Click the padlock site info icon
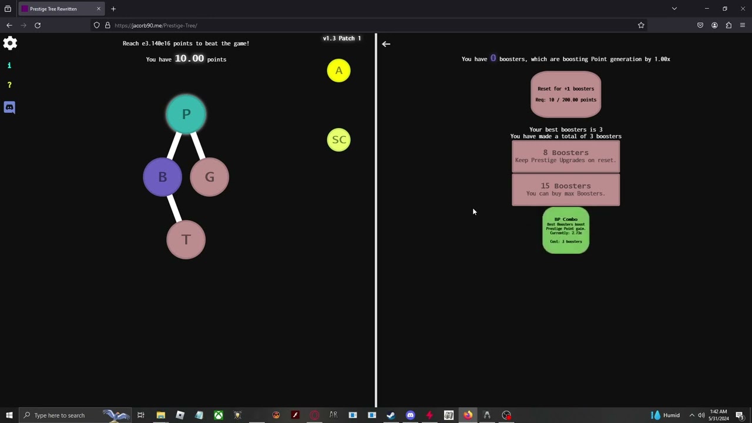 point(108,25)
